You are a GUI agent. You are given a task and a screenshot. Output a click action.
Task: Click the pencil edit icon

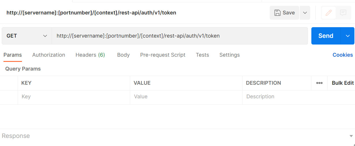[328, 13]
